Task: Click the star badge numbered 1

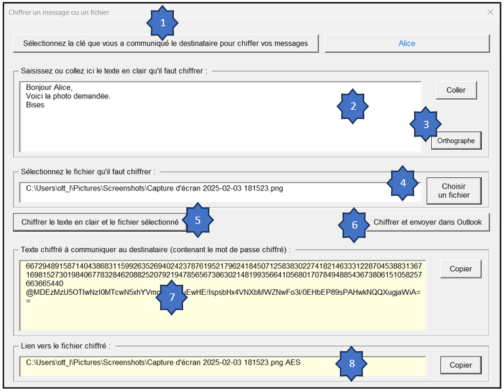Action: tap(164, 23)
